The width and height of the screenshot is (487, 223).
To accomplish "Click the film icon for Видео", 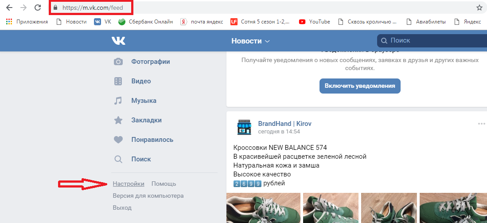I will (x=118, y=82).
